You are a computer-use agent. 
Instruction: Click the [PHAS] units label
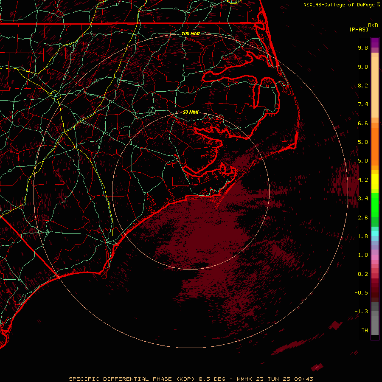tap(359, 29)
